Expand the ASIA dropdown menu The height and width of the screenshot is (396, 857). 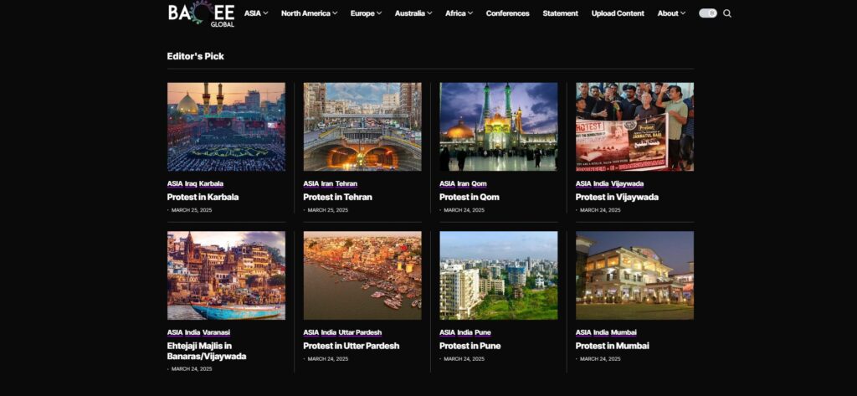255,13
